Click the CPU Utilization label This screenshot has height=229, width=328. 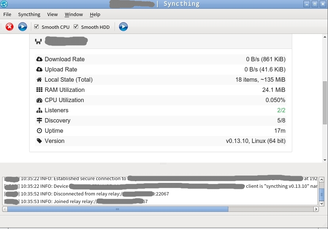point(64,100)
